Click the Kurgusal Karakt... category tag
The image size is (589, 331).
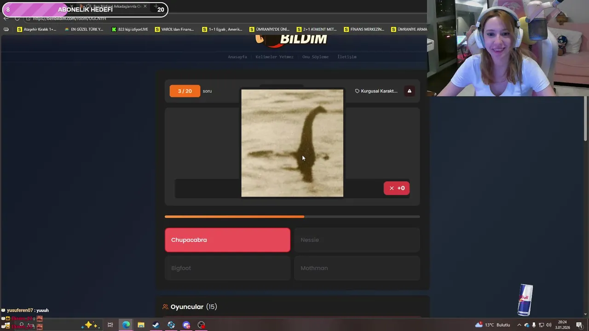(x=376, y=91)
